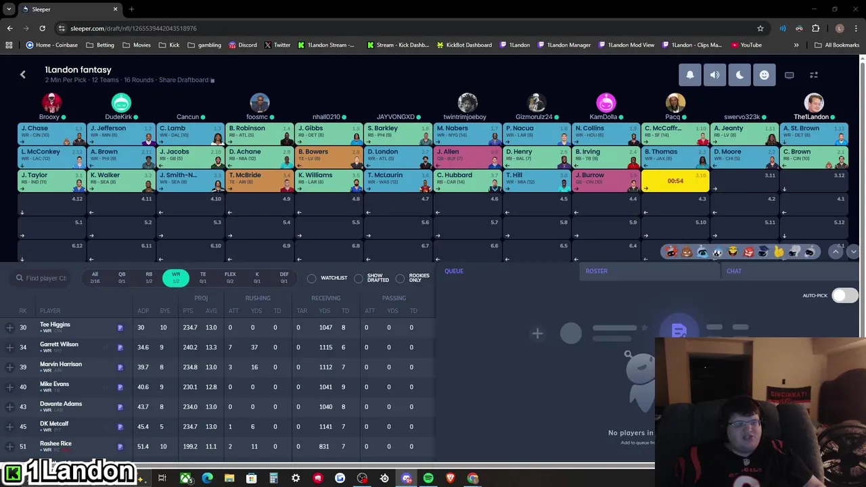Open Tee Higgins player notes icon
This screenshot has height=487, width=866.
pos(120,327)
